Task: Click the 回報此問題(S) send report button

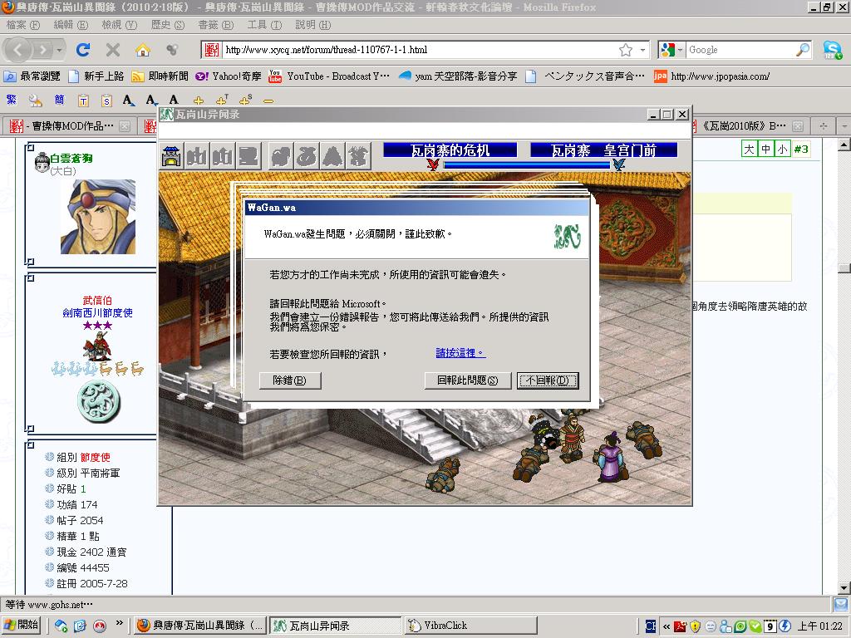Action: (467, 380)
